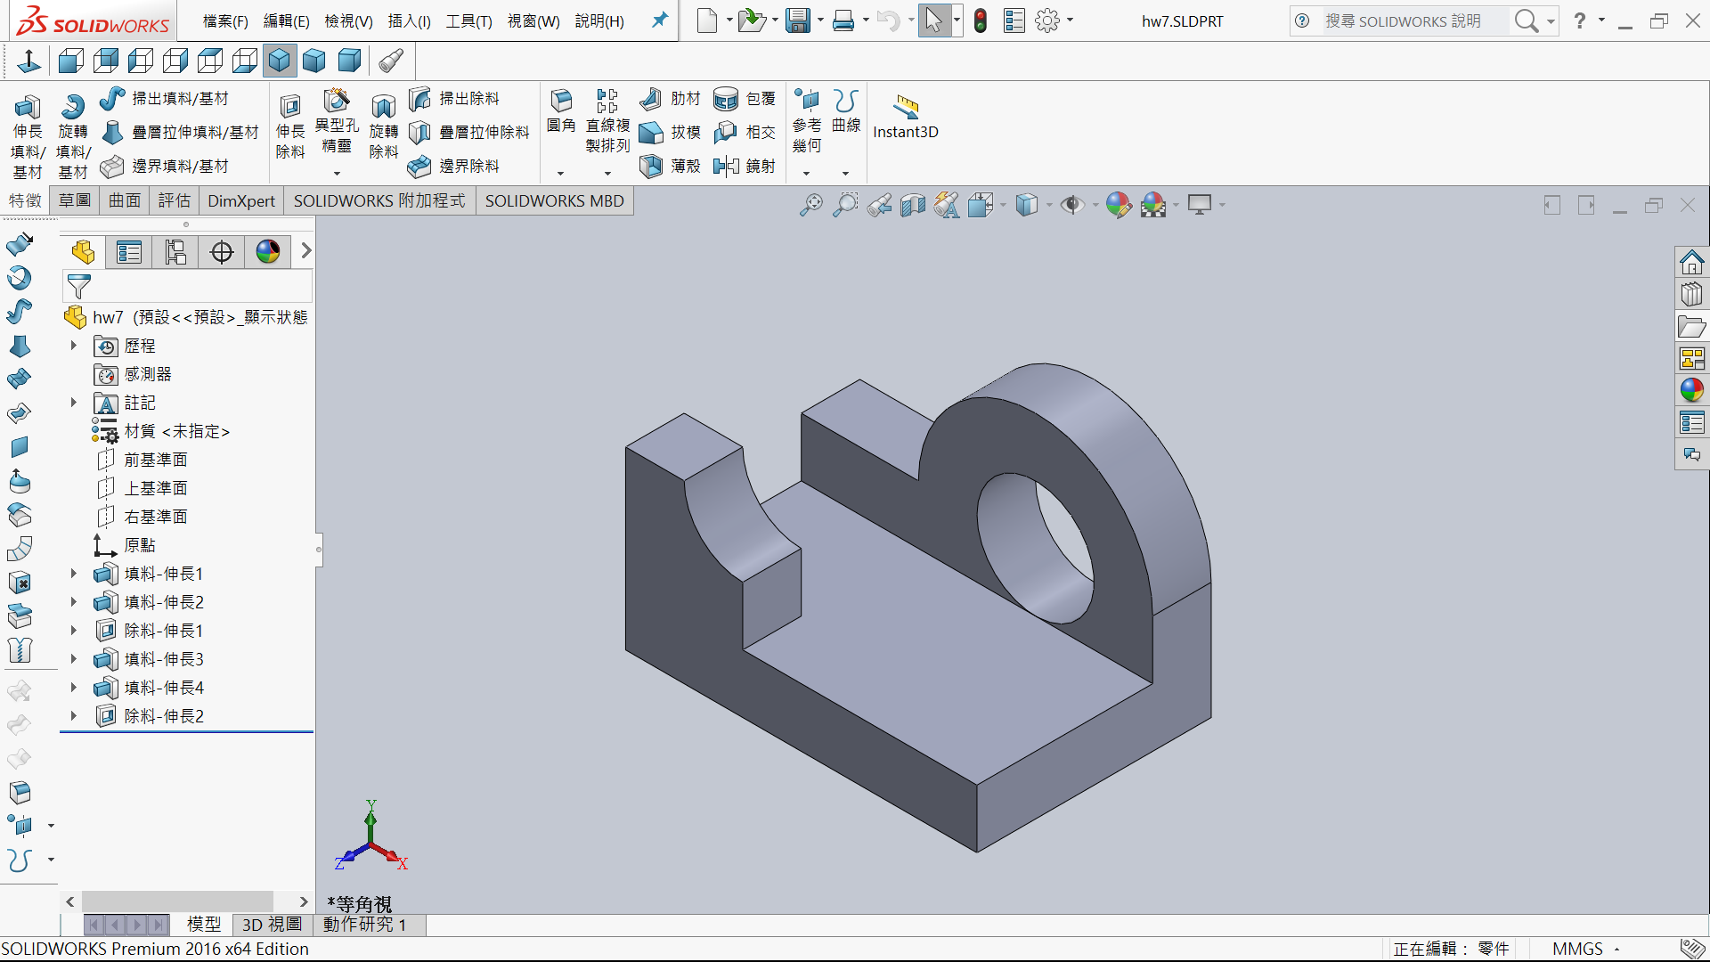
Task: Open the 工具(T) menu
Action: click(468, 20)
